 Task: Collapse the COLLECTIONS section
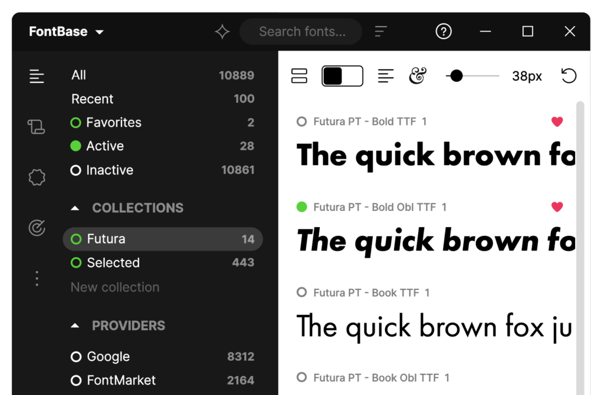coord(75,208)
